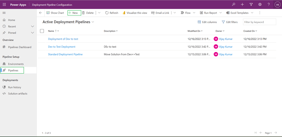Click the Filter by keyword input
This screenshot has width=282, height=137.
259,22
